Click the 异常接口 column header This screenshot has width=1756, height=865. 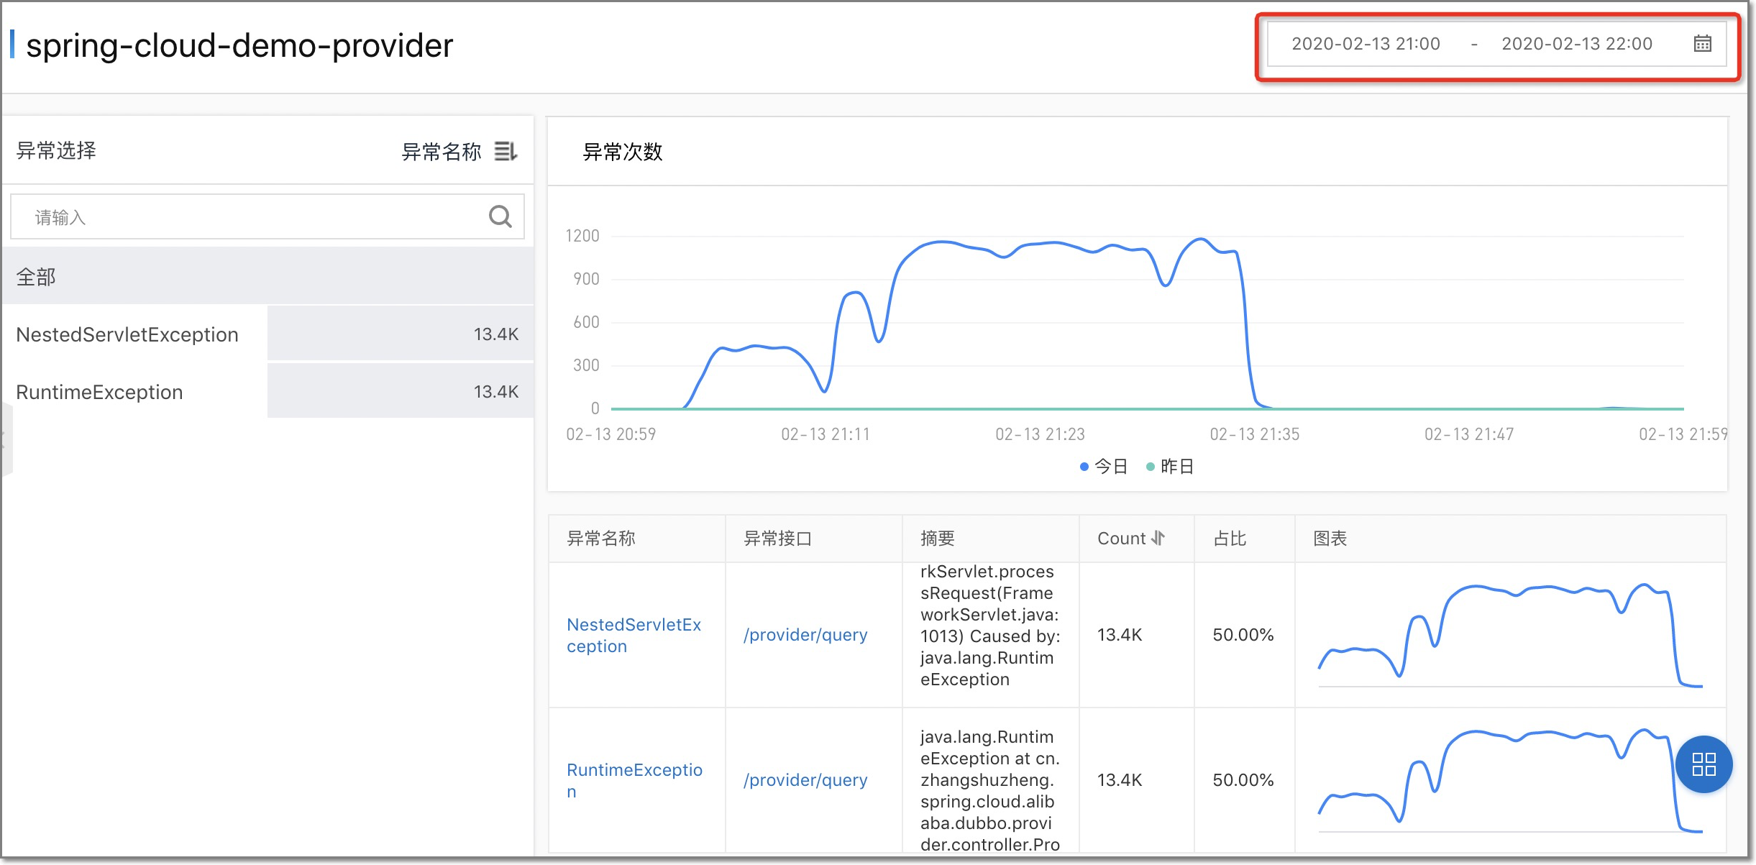pos(777,538)
